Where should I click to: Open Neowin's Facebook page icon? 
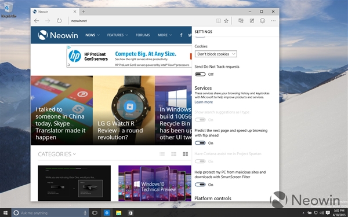tap(182, 35)
